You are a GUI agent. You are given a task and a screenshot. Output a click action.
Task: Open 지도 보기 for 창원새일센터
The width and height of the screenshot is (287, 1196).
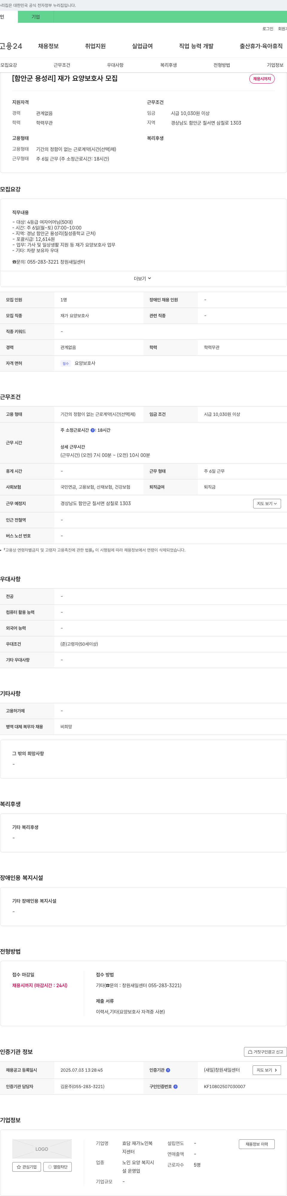(267, 1070)
